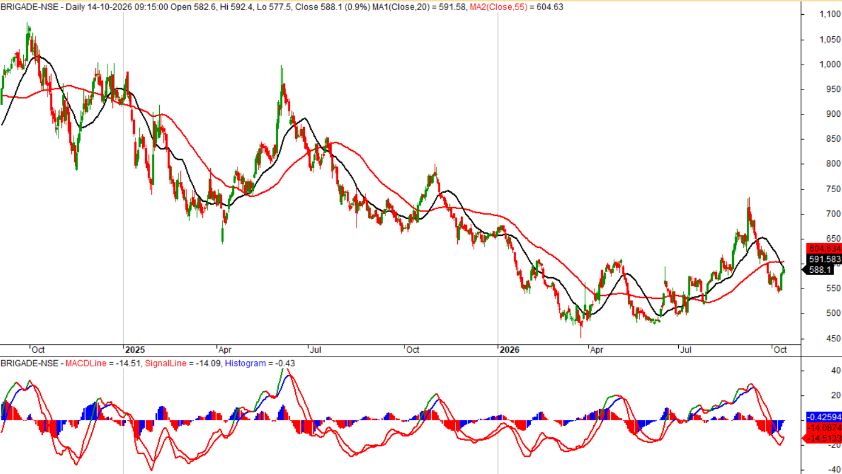
Task: Click the 700 price axis label
Action: pos(834,214)
